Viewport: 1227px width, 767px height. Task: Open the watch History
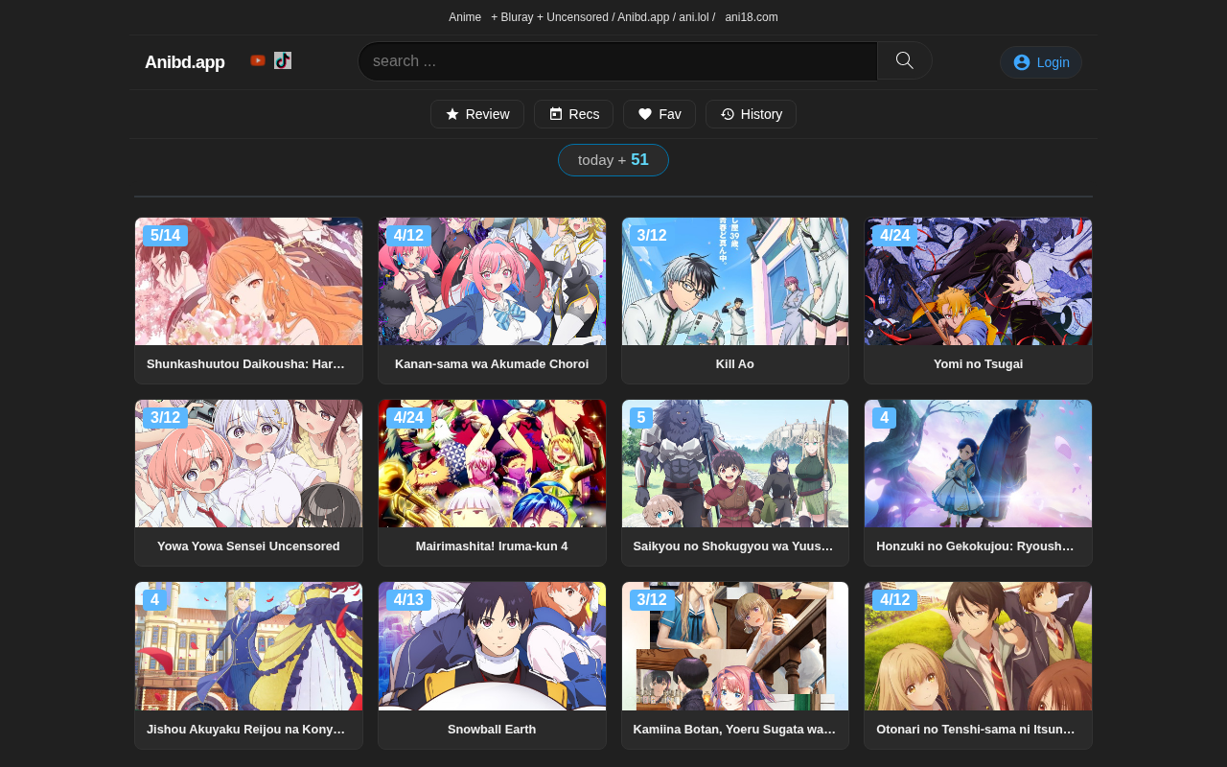coord(752,114)
